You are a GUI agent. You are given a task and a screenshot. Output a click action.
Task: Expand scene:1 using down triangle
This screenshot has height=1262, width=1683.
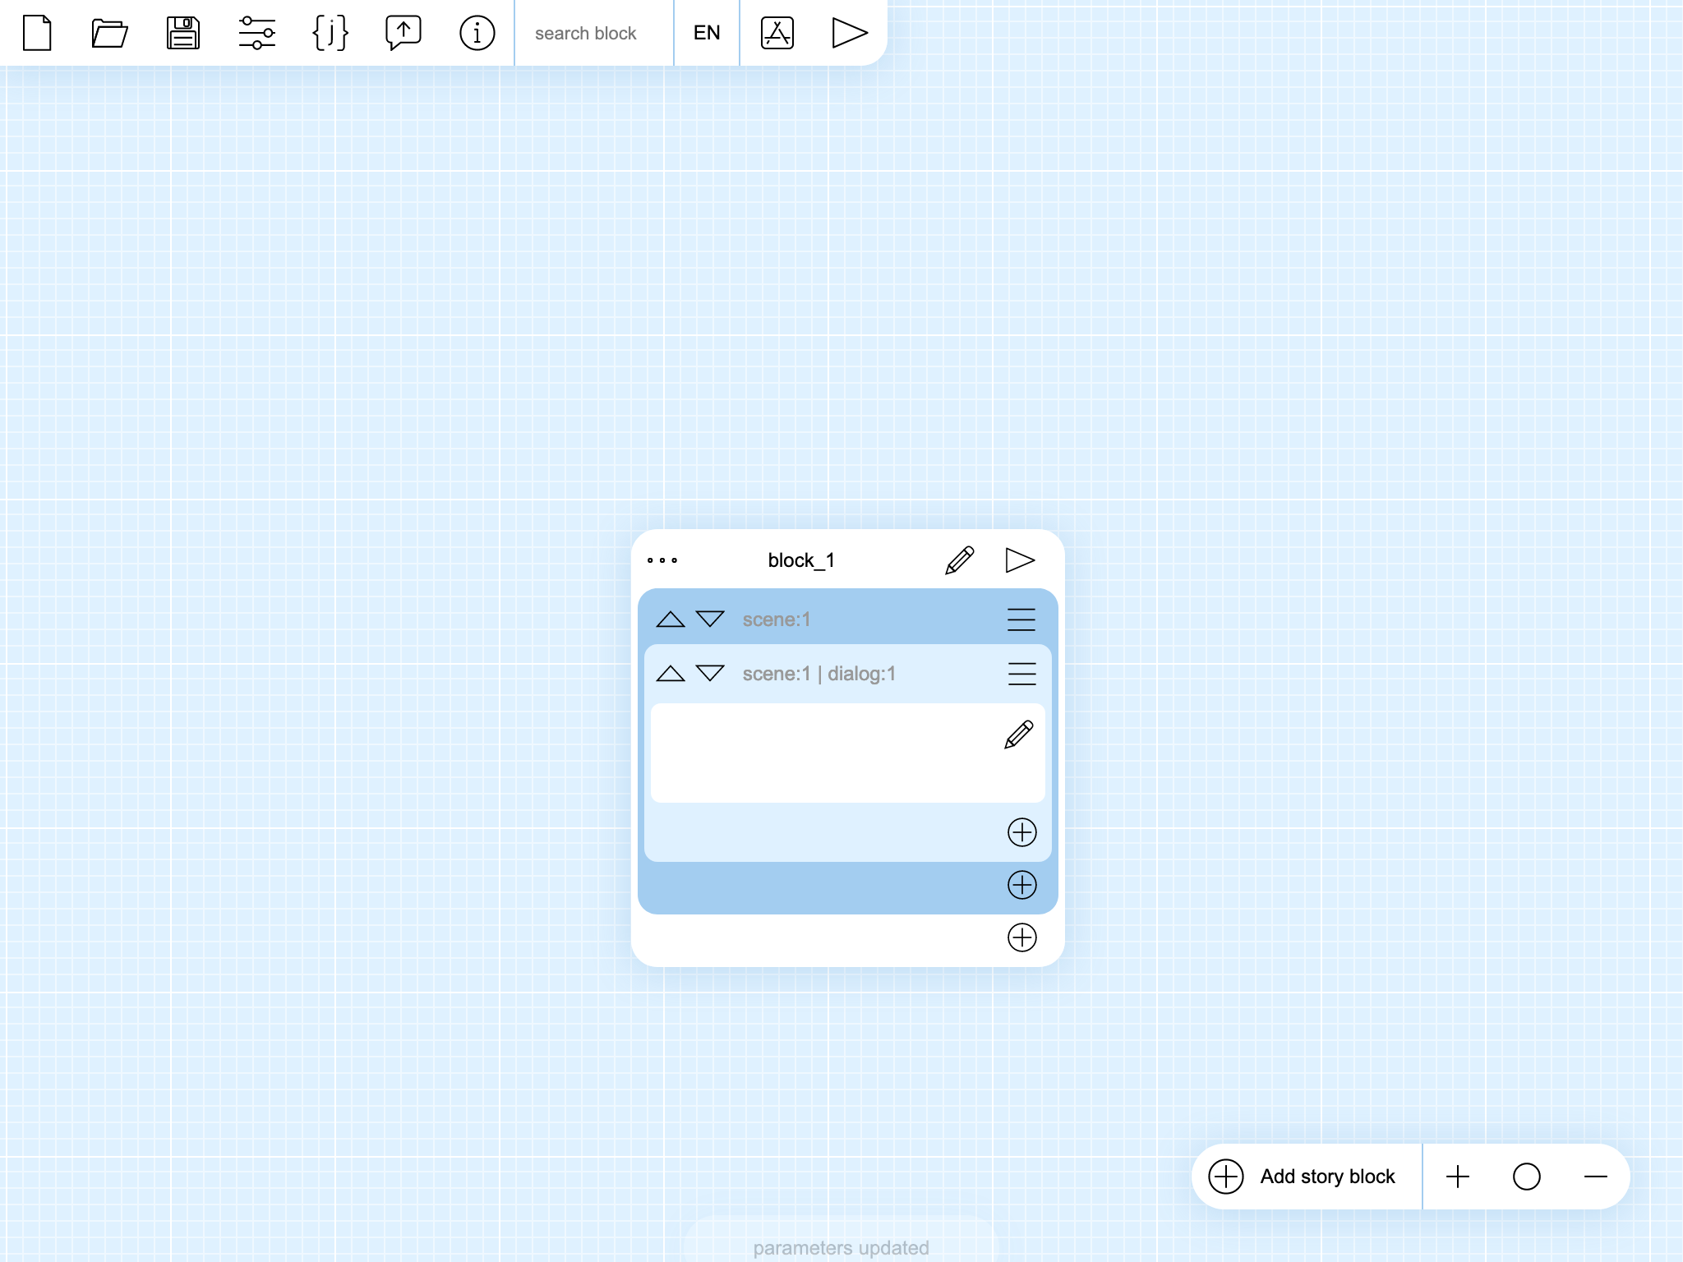(x=712, y=616)
